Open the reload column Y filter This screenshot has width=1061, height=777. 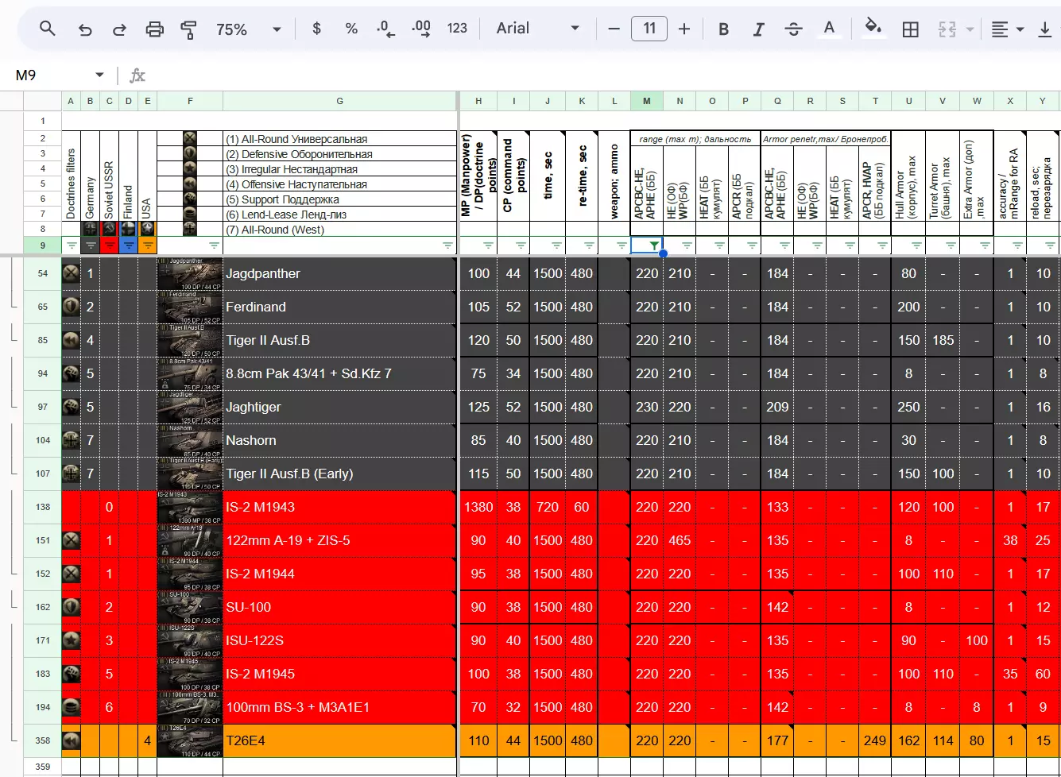click(1051, 245)
